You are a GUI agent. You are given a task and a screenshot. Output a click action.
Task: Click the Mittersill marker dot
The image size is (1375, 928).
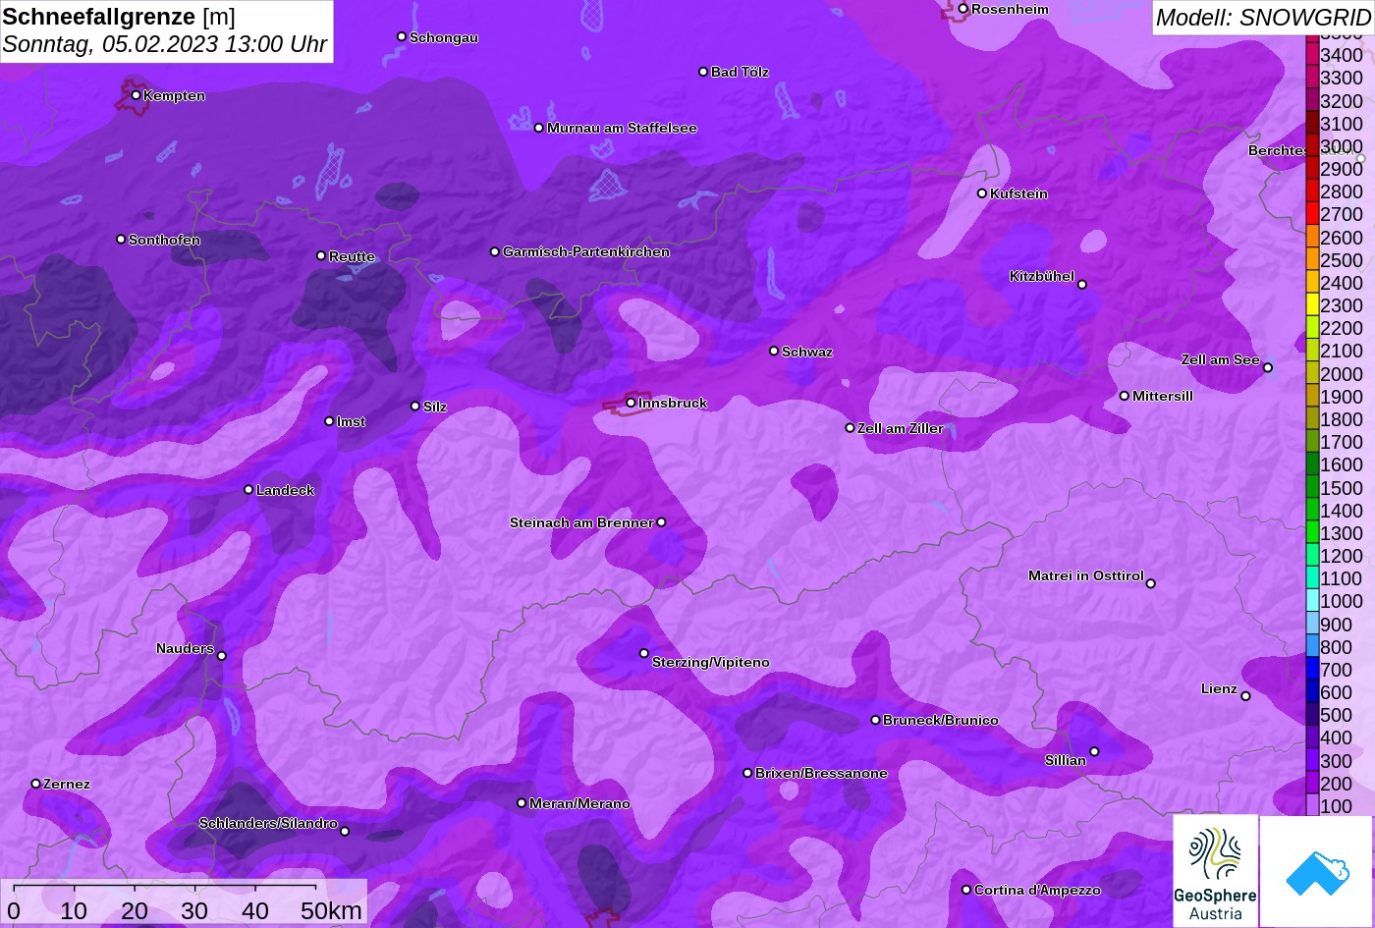pos(1125,396)
